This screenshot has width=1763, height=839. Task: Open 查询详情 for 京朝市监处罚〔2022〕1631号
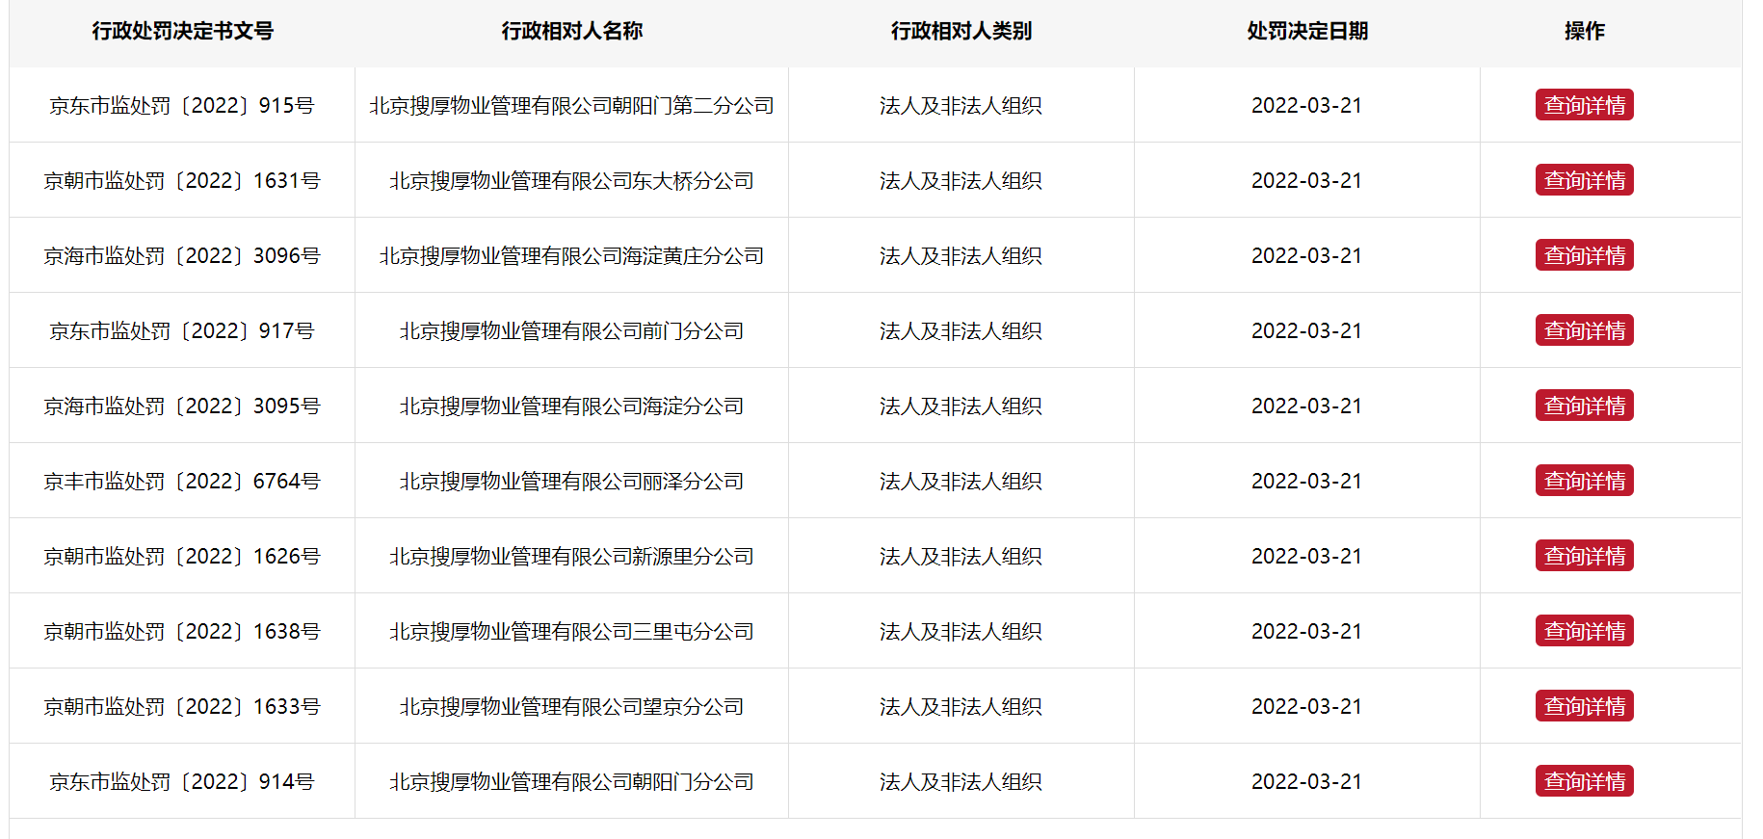click(1584, 180)
